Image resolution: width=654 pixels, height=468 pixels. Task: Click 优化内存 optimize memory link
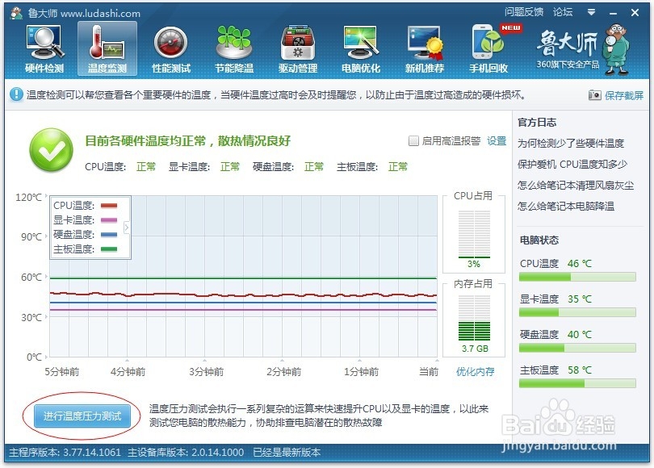(475, 371)
